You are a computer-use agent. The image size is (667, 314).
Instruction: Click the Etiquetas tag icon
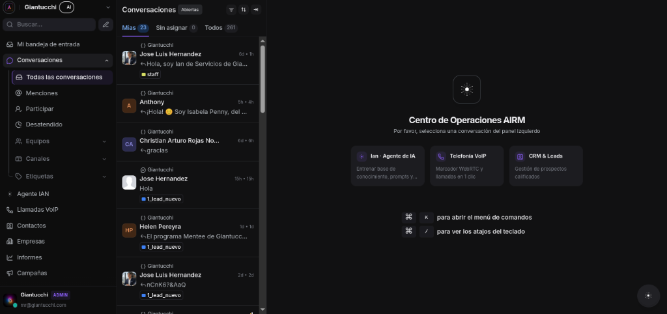click(x=18, y=176)
